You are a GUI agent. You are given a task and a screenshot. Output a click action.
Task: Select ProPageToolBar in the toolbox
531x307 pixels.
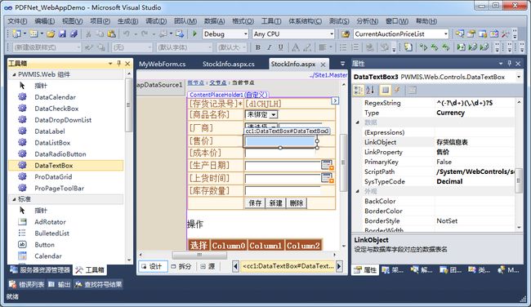(60, 188)
